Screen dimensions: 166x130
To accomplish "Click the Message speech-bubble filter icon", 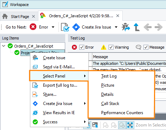I will click(x=139, y=47).
